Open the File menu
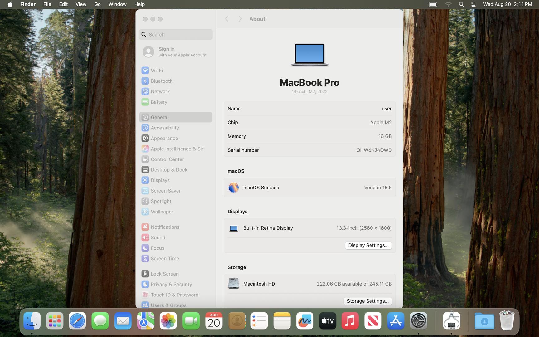539x337 pixels. click(x=47, y=4)
